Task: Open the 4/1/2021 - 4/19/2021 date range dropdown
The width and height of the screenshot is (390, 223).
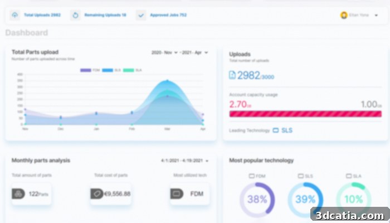Action: pos(184,161)
